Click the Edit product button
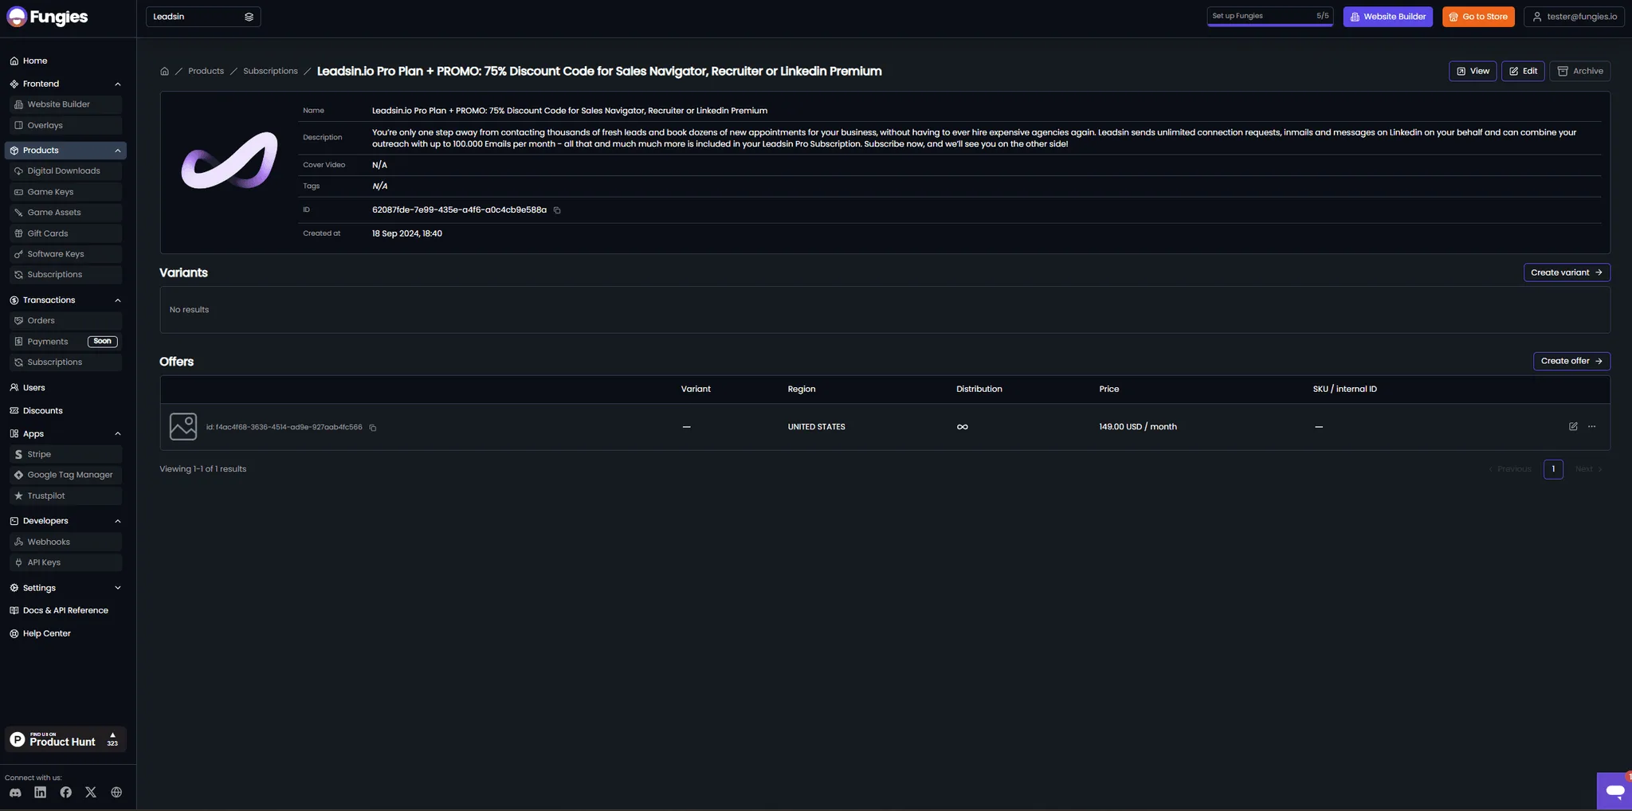The width and height of the screenshot is (1632, 811). pos(1523,71)
